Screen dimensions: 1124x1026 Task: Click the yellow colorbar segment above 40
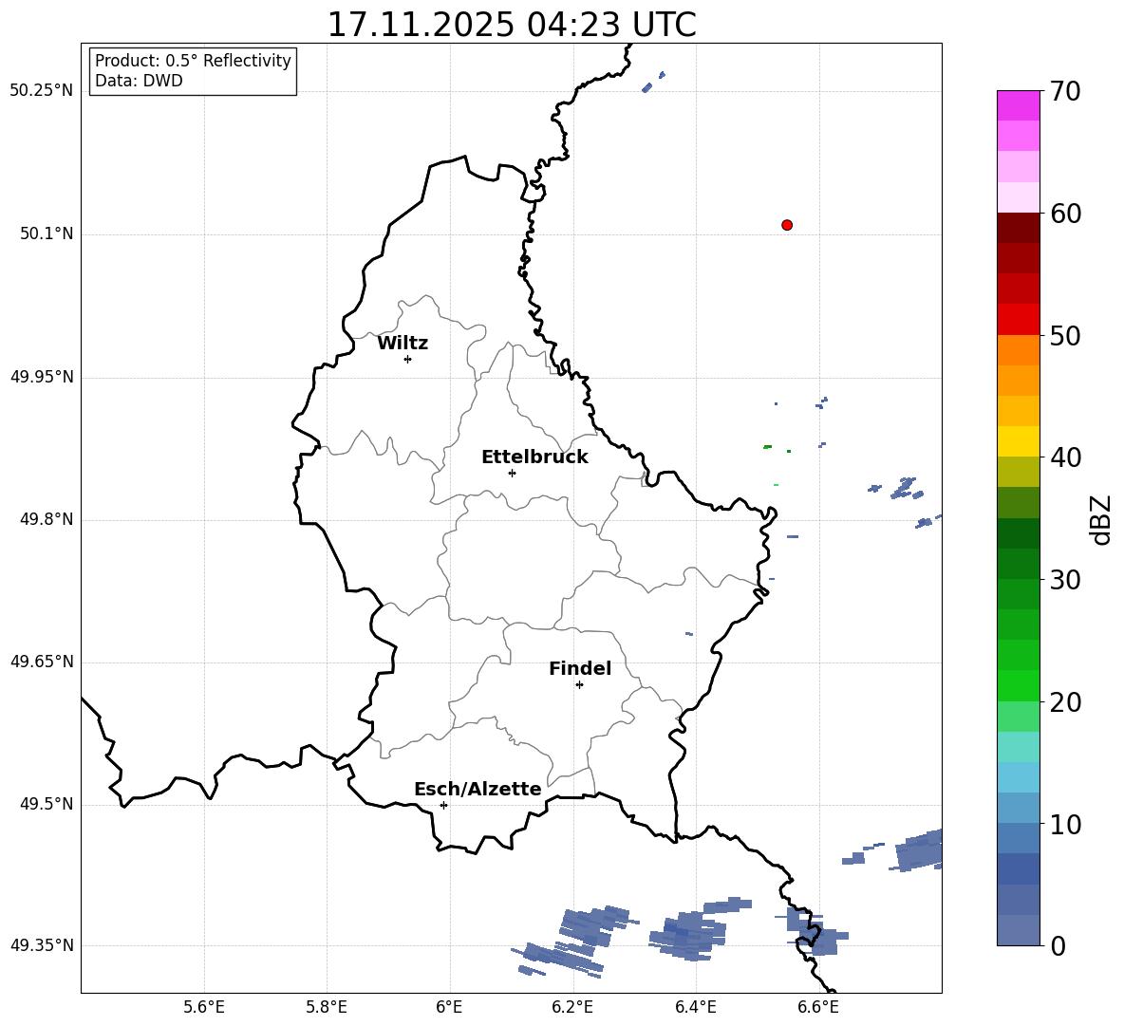(x=1018, y=441)
